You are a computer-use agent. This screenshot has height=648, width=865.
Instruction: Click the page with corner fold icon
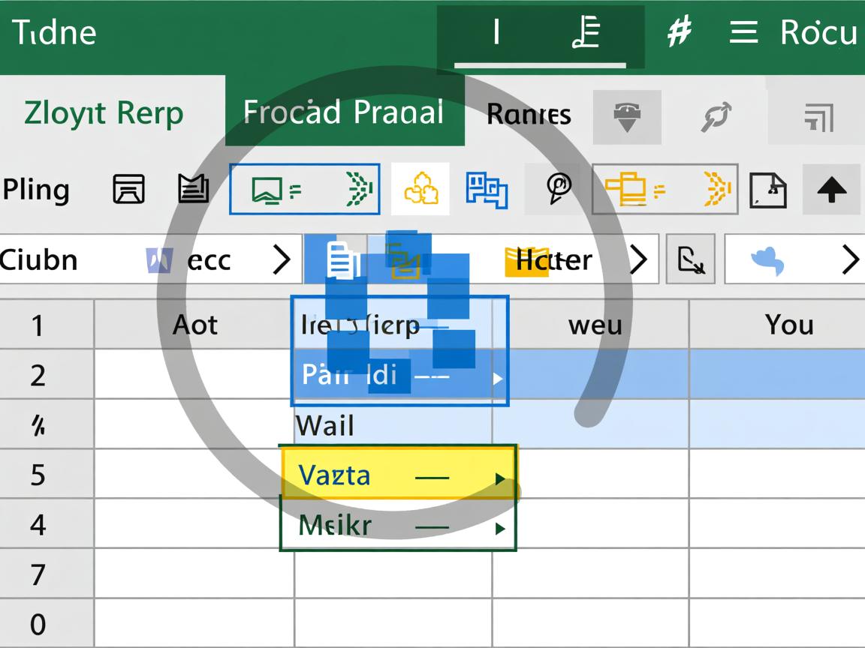click(x=768, y=190)
